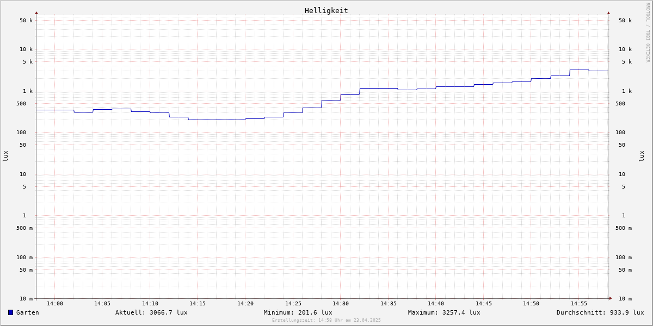This screenshot has height=326, width=653.
Task: Click the "Garten" legend label
Action: 28,312
